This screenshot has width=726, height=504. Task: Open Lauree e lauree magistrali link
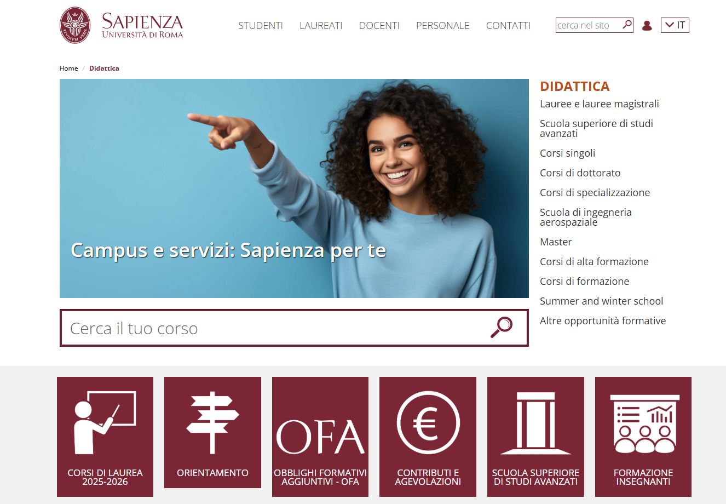point(600,104)
